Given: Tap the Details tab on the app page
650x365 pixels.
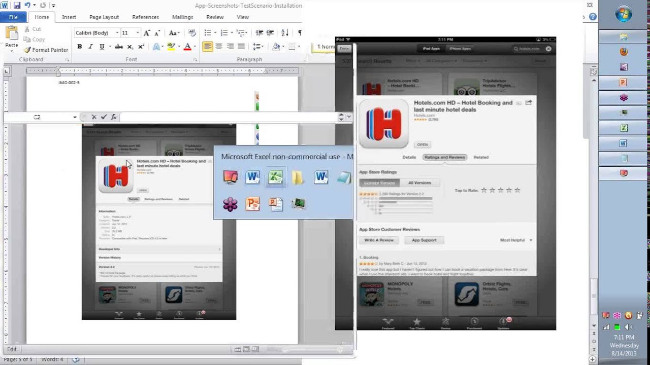Looking at the screenshot, I should 409,157.
